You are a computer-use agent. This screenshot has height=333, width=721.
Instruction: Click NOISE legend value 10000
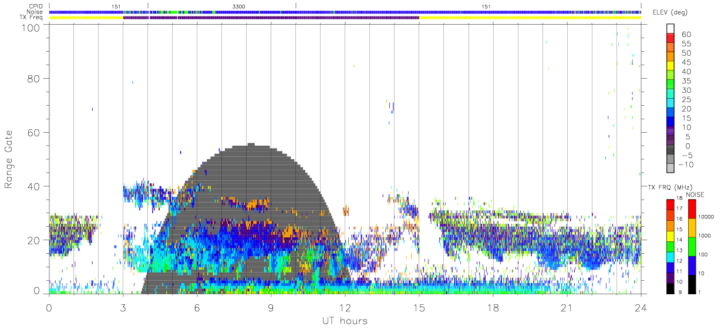point(707,217)
